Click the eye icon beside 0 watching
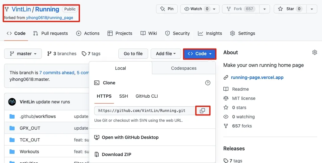 tap(226, 117)
